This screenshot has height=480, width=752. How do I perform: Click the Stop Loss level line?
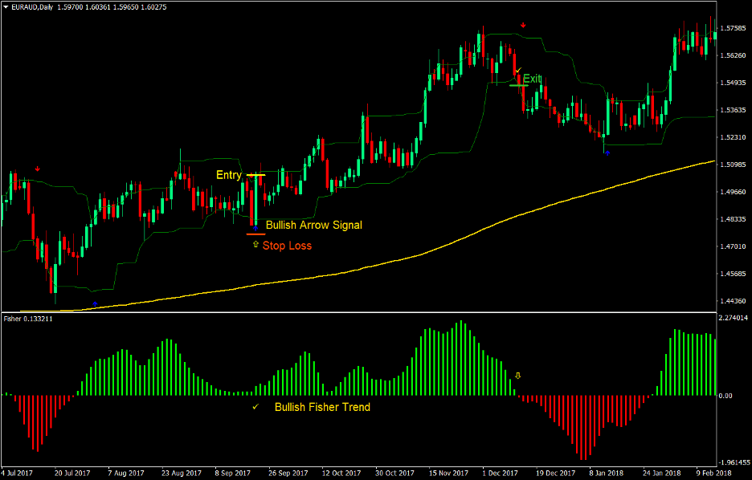point(256,234)
